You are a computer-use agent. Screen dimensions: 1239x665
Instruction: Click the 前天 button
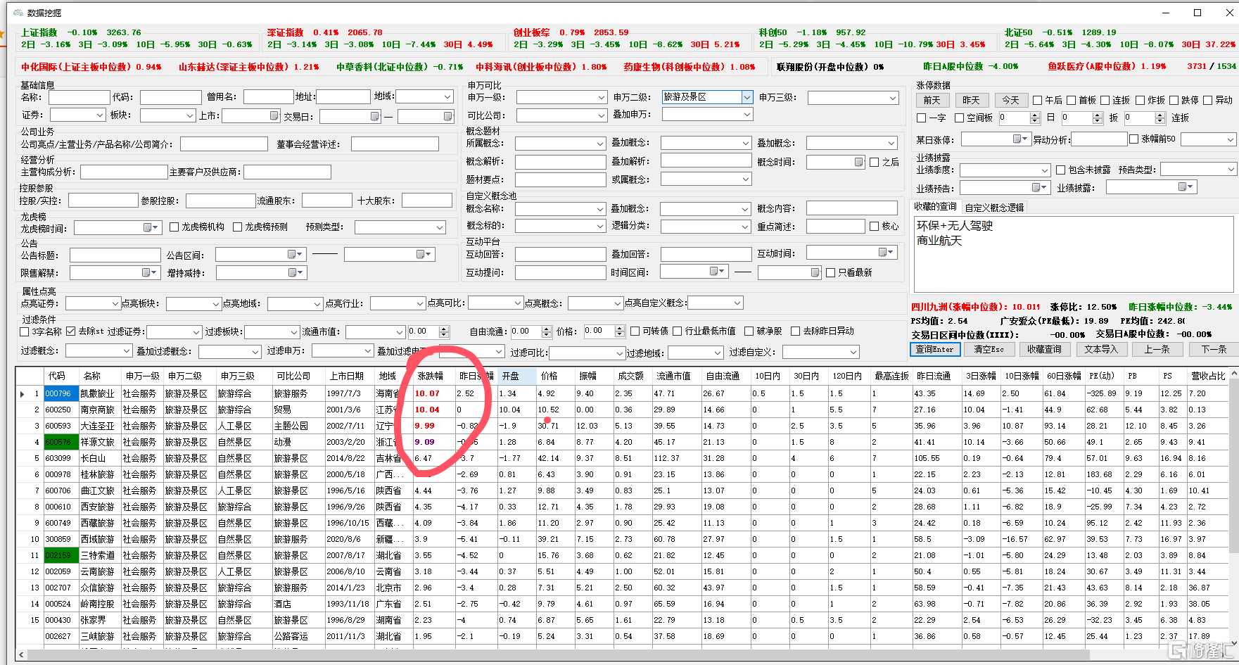(x=932, y=101)
